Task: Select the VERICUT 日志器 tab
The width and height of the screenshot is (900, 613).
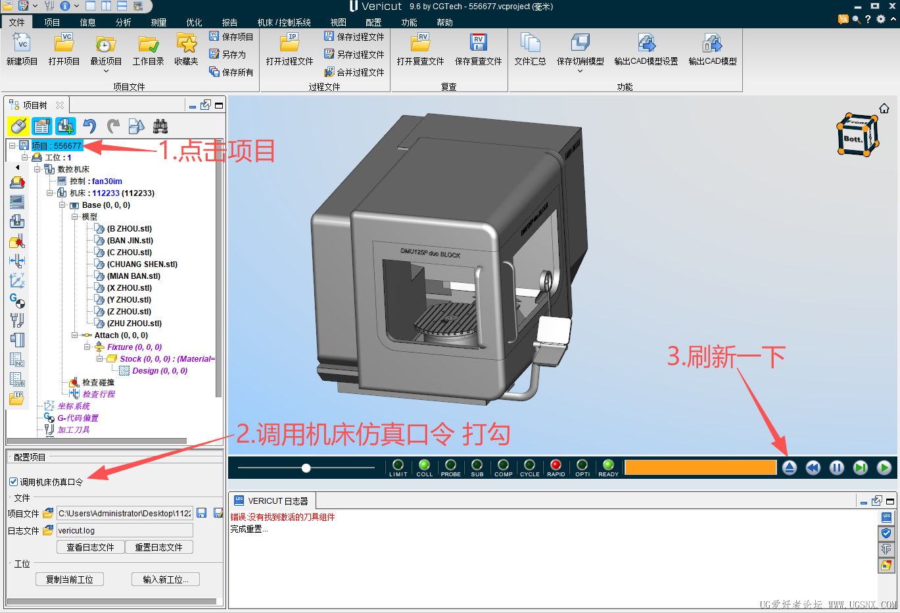Action: 272,501
